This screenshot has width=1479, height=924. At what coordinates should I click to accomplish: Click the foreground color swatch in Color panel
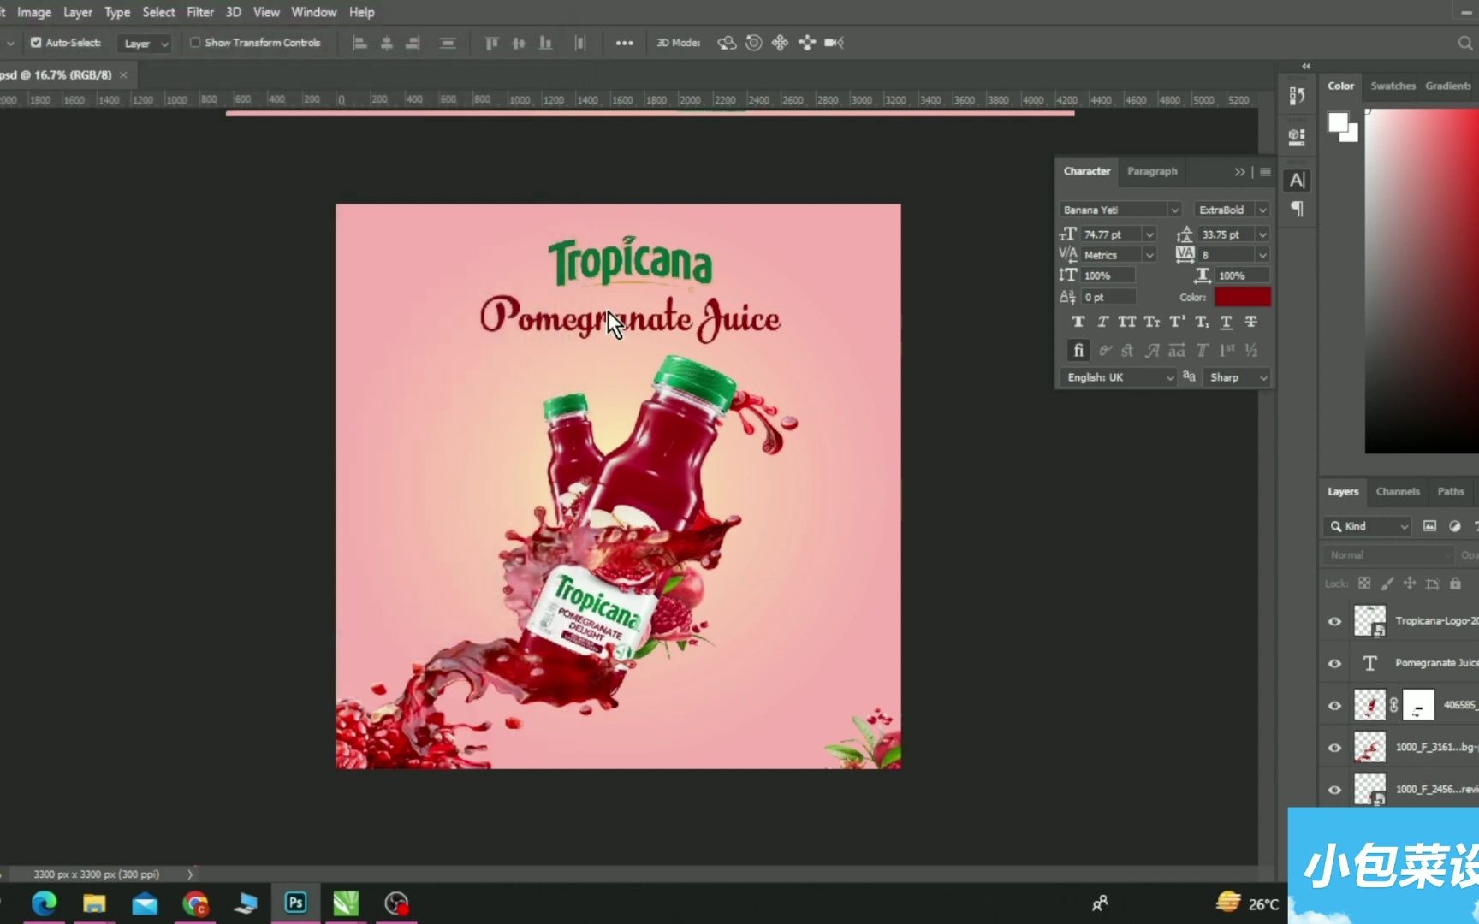coord(1338,122)
